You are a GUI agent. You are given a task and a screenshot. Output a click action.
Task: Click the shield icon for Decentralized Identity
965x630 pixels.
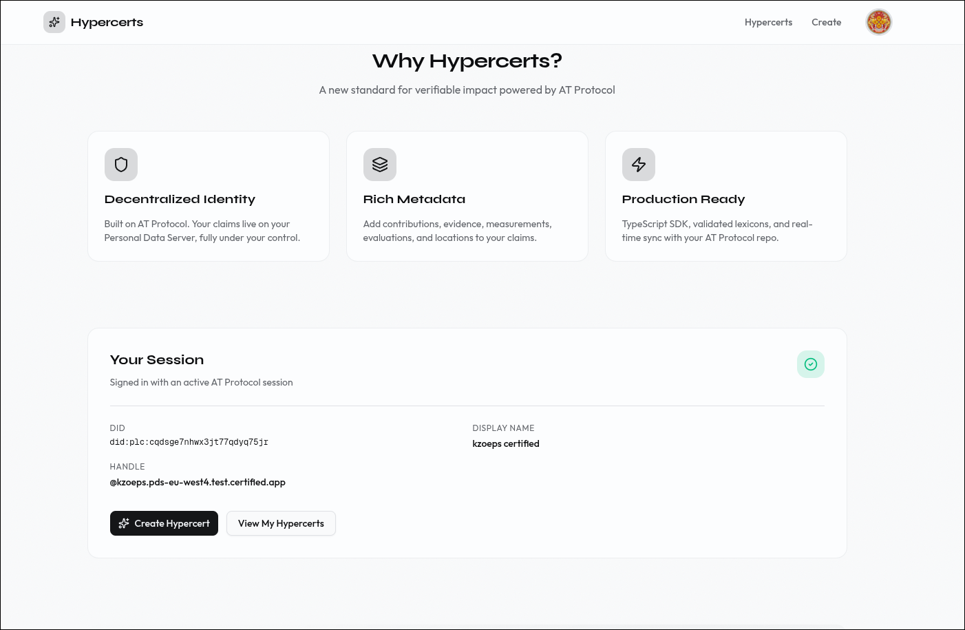point(121,165)
